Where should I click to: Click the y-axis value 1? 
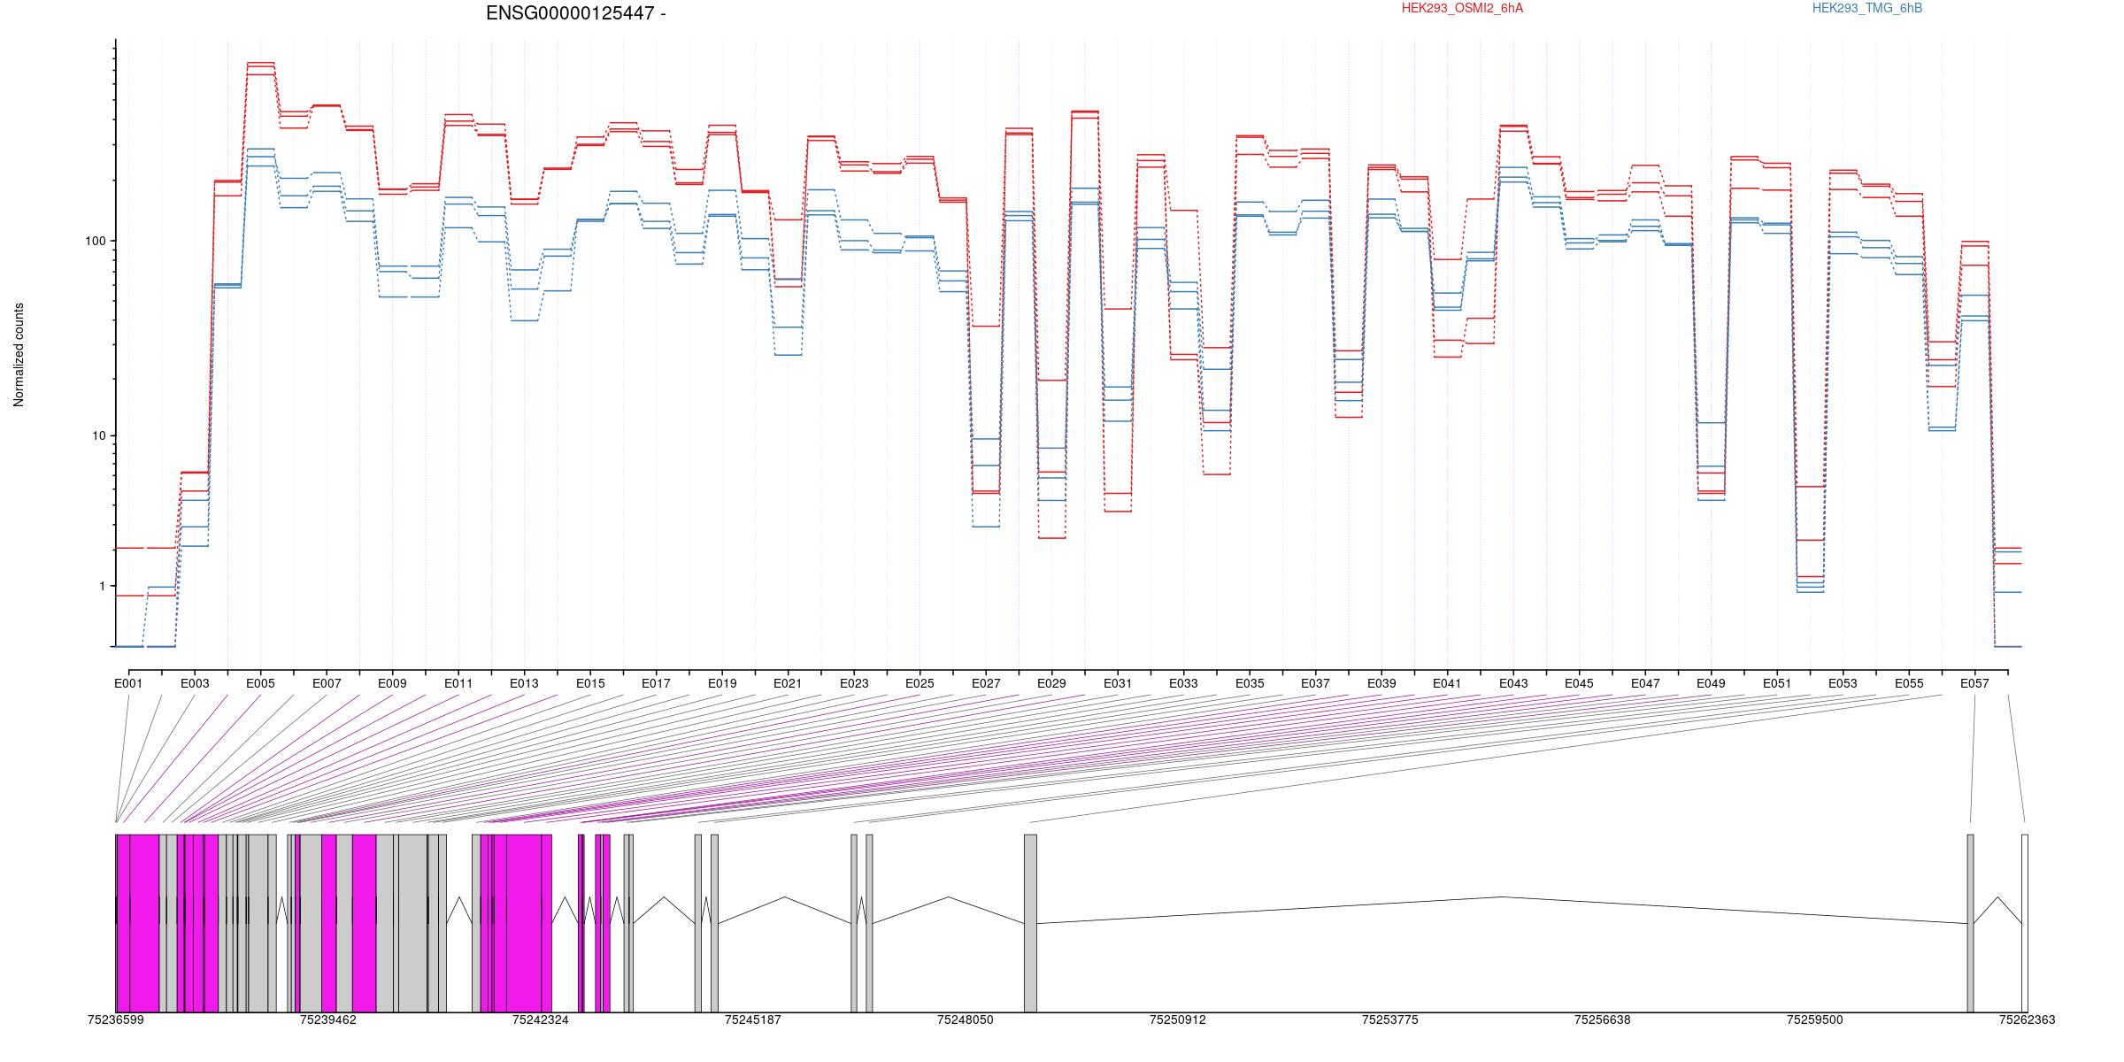click(x=102, y=586)
